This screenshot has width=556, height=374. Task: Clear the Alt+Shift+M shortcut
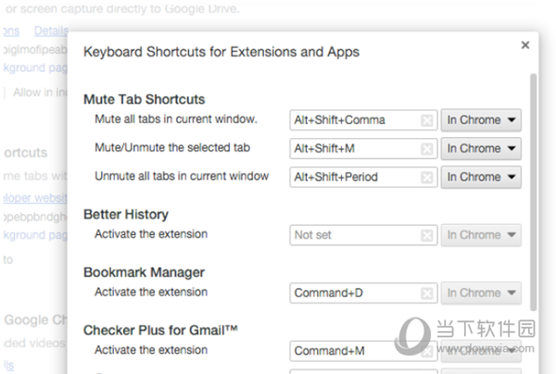(426, 149)
